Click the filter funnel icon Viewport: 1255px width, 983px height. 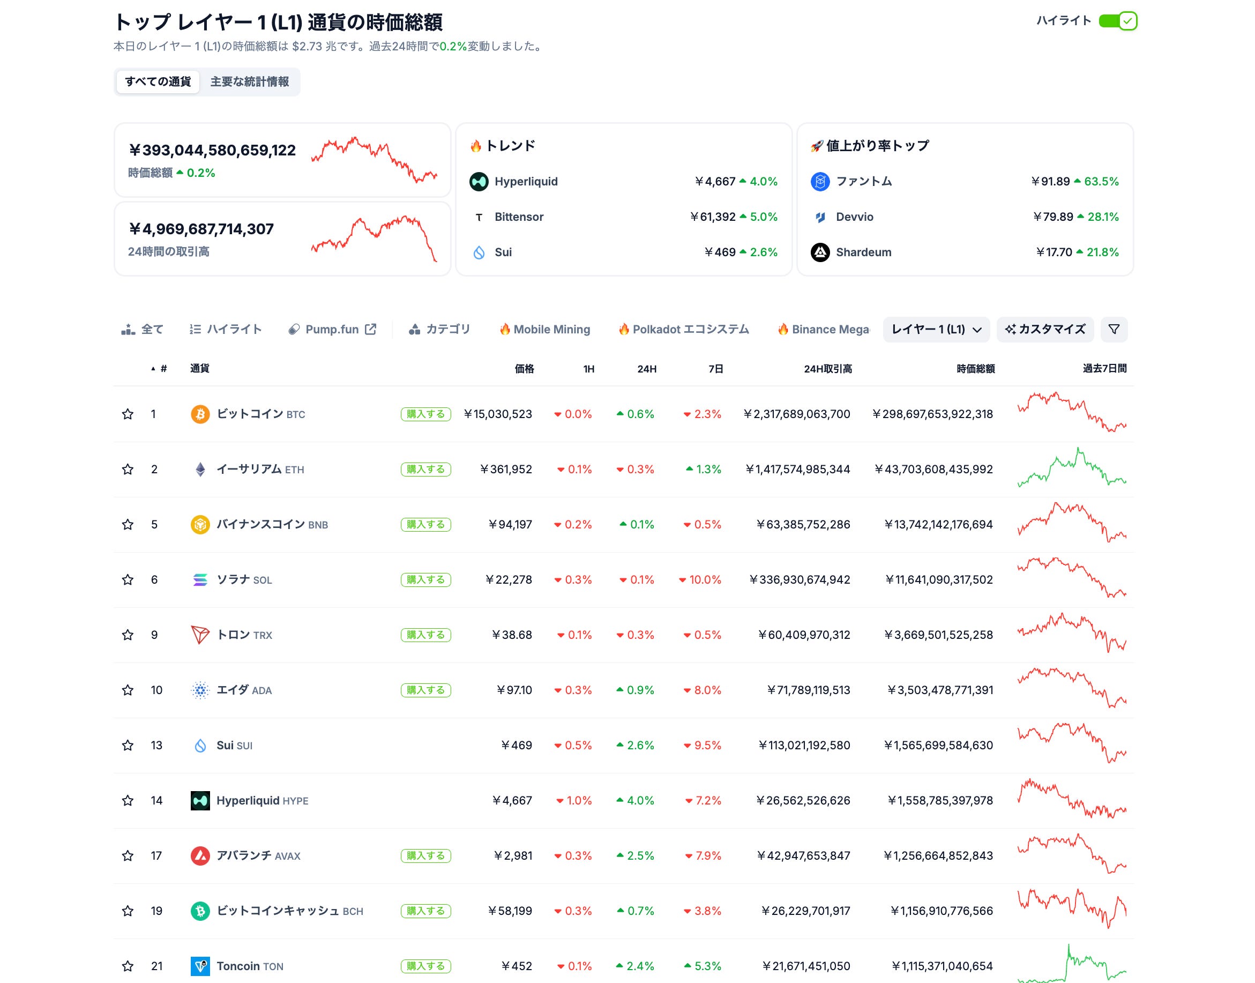[x=1114, y=329]
